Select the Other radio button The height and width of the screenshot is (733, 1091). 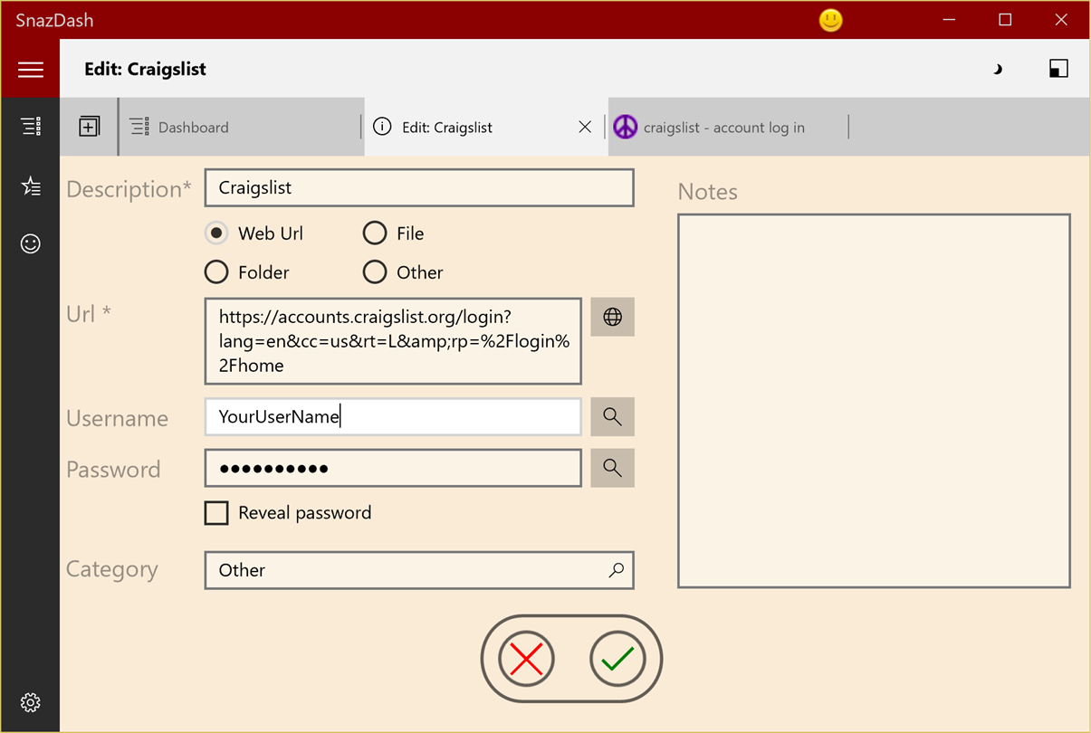(x=375, y=271)
